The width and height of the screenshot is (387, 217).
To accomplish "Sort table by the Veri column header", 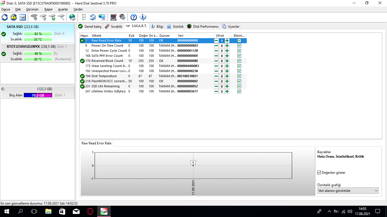I will coord(195,36).
